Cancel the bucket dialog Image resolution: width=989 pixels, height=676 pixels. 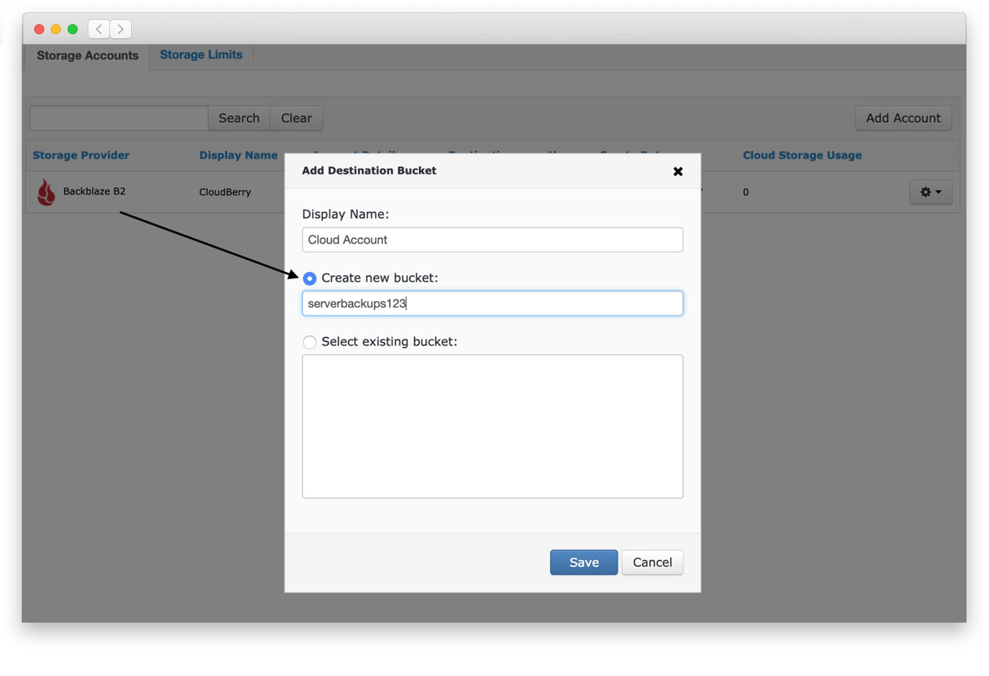(652, 562)
